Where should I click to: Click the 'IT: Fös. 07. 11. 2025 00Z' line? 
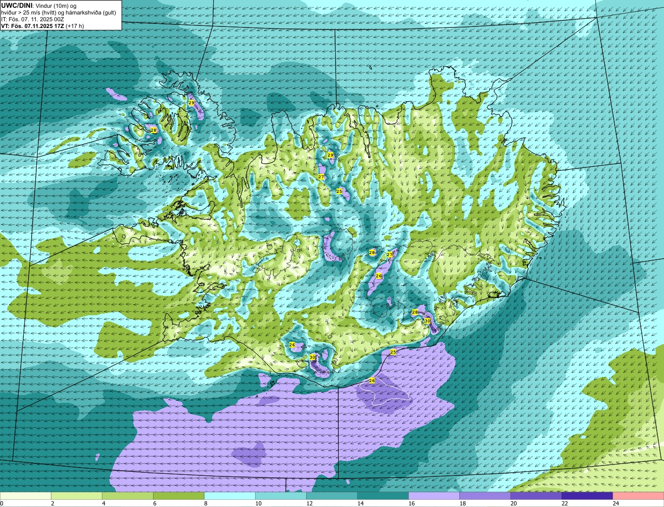point(32,19)
